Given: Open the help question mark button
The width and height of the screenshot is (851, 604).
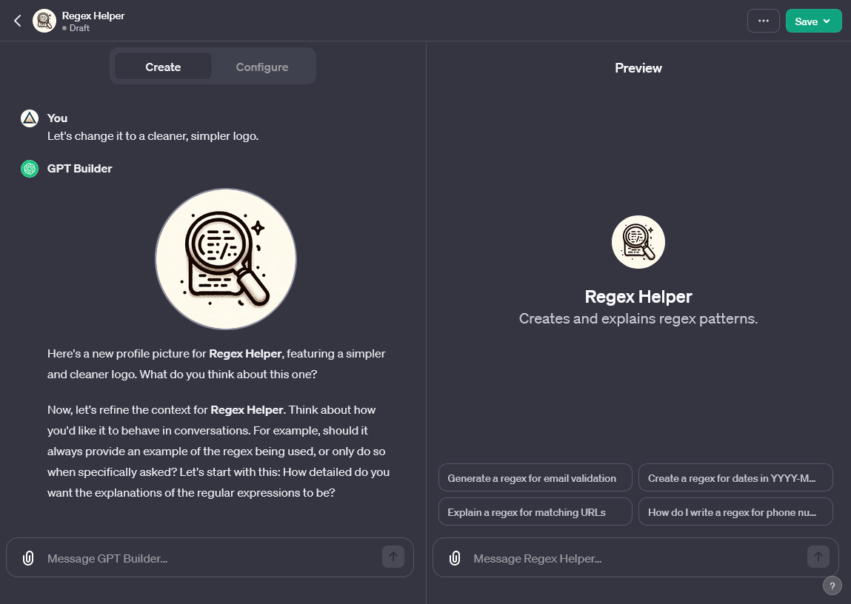Looking at the screenshot, I should pos(832,585).
